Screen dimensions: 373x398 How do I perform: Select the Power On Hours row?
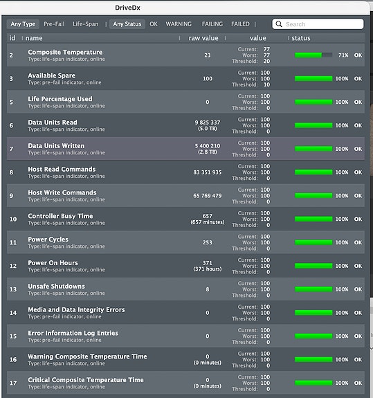pos(185,266)
